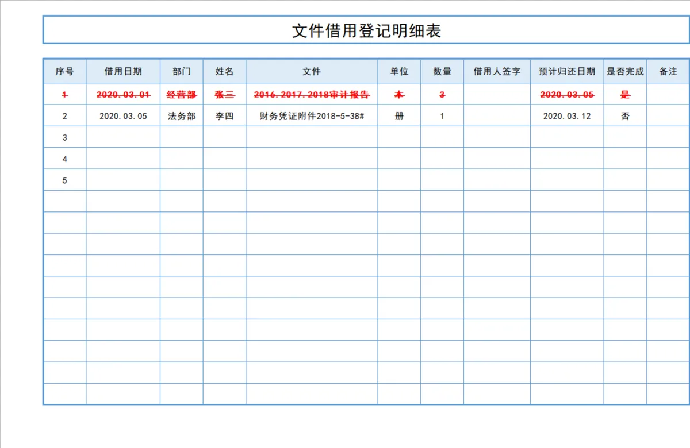
Task: Select the cell 财务凭证附件2018-5-38#
Action: [312, 115]
